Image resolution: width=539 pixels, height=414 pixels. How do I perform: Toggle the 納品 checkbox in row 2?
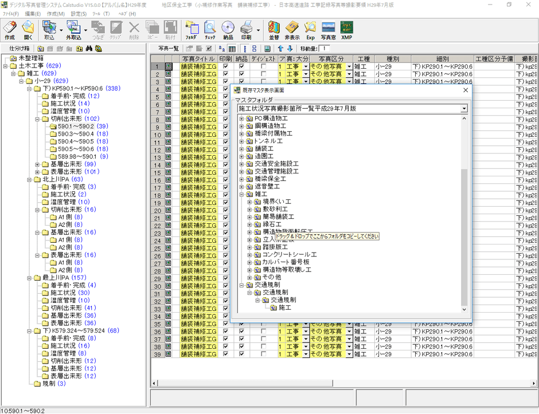coord(241,74)
